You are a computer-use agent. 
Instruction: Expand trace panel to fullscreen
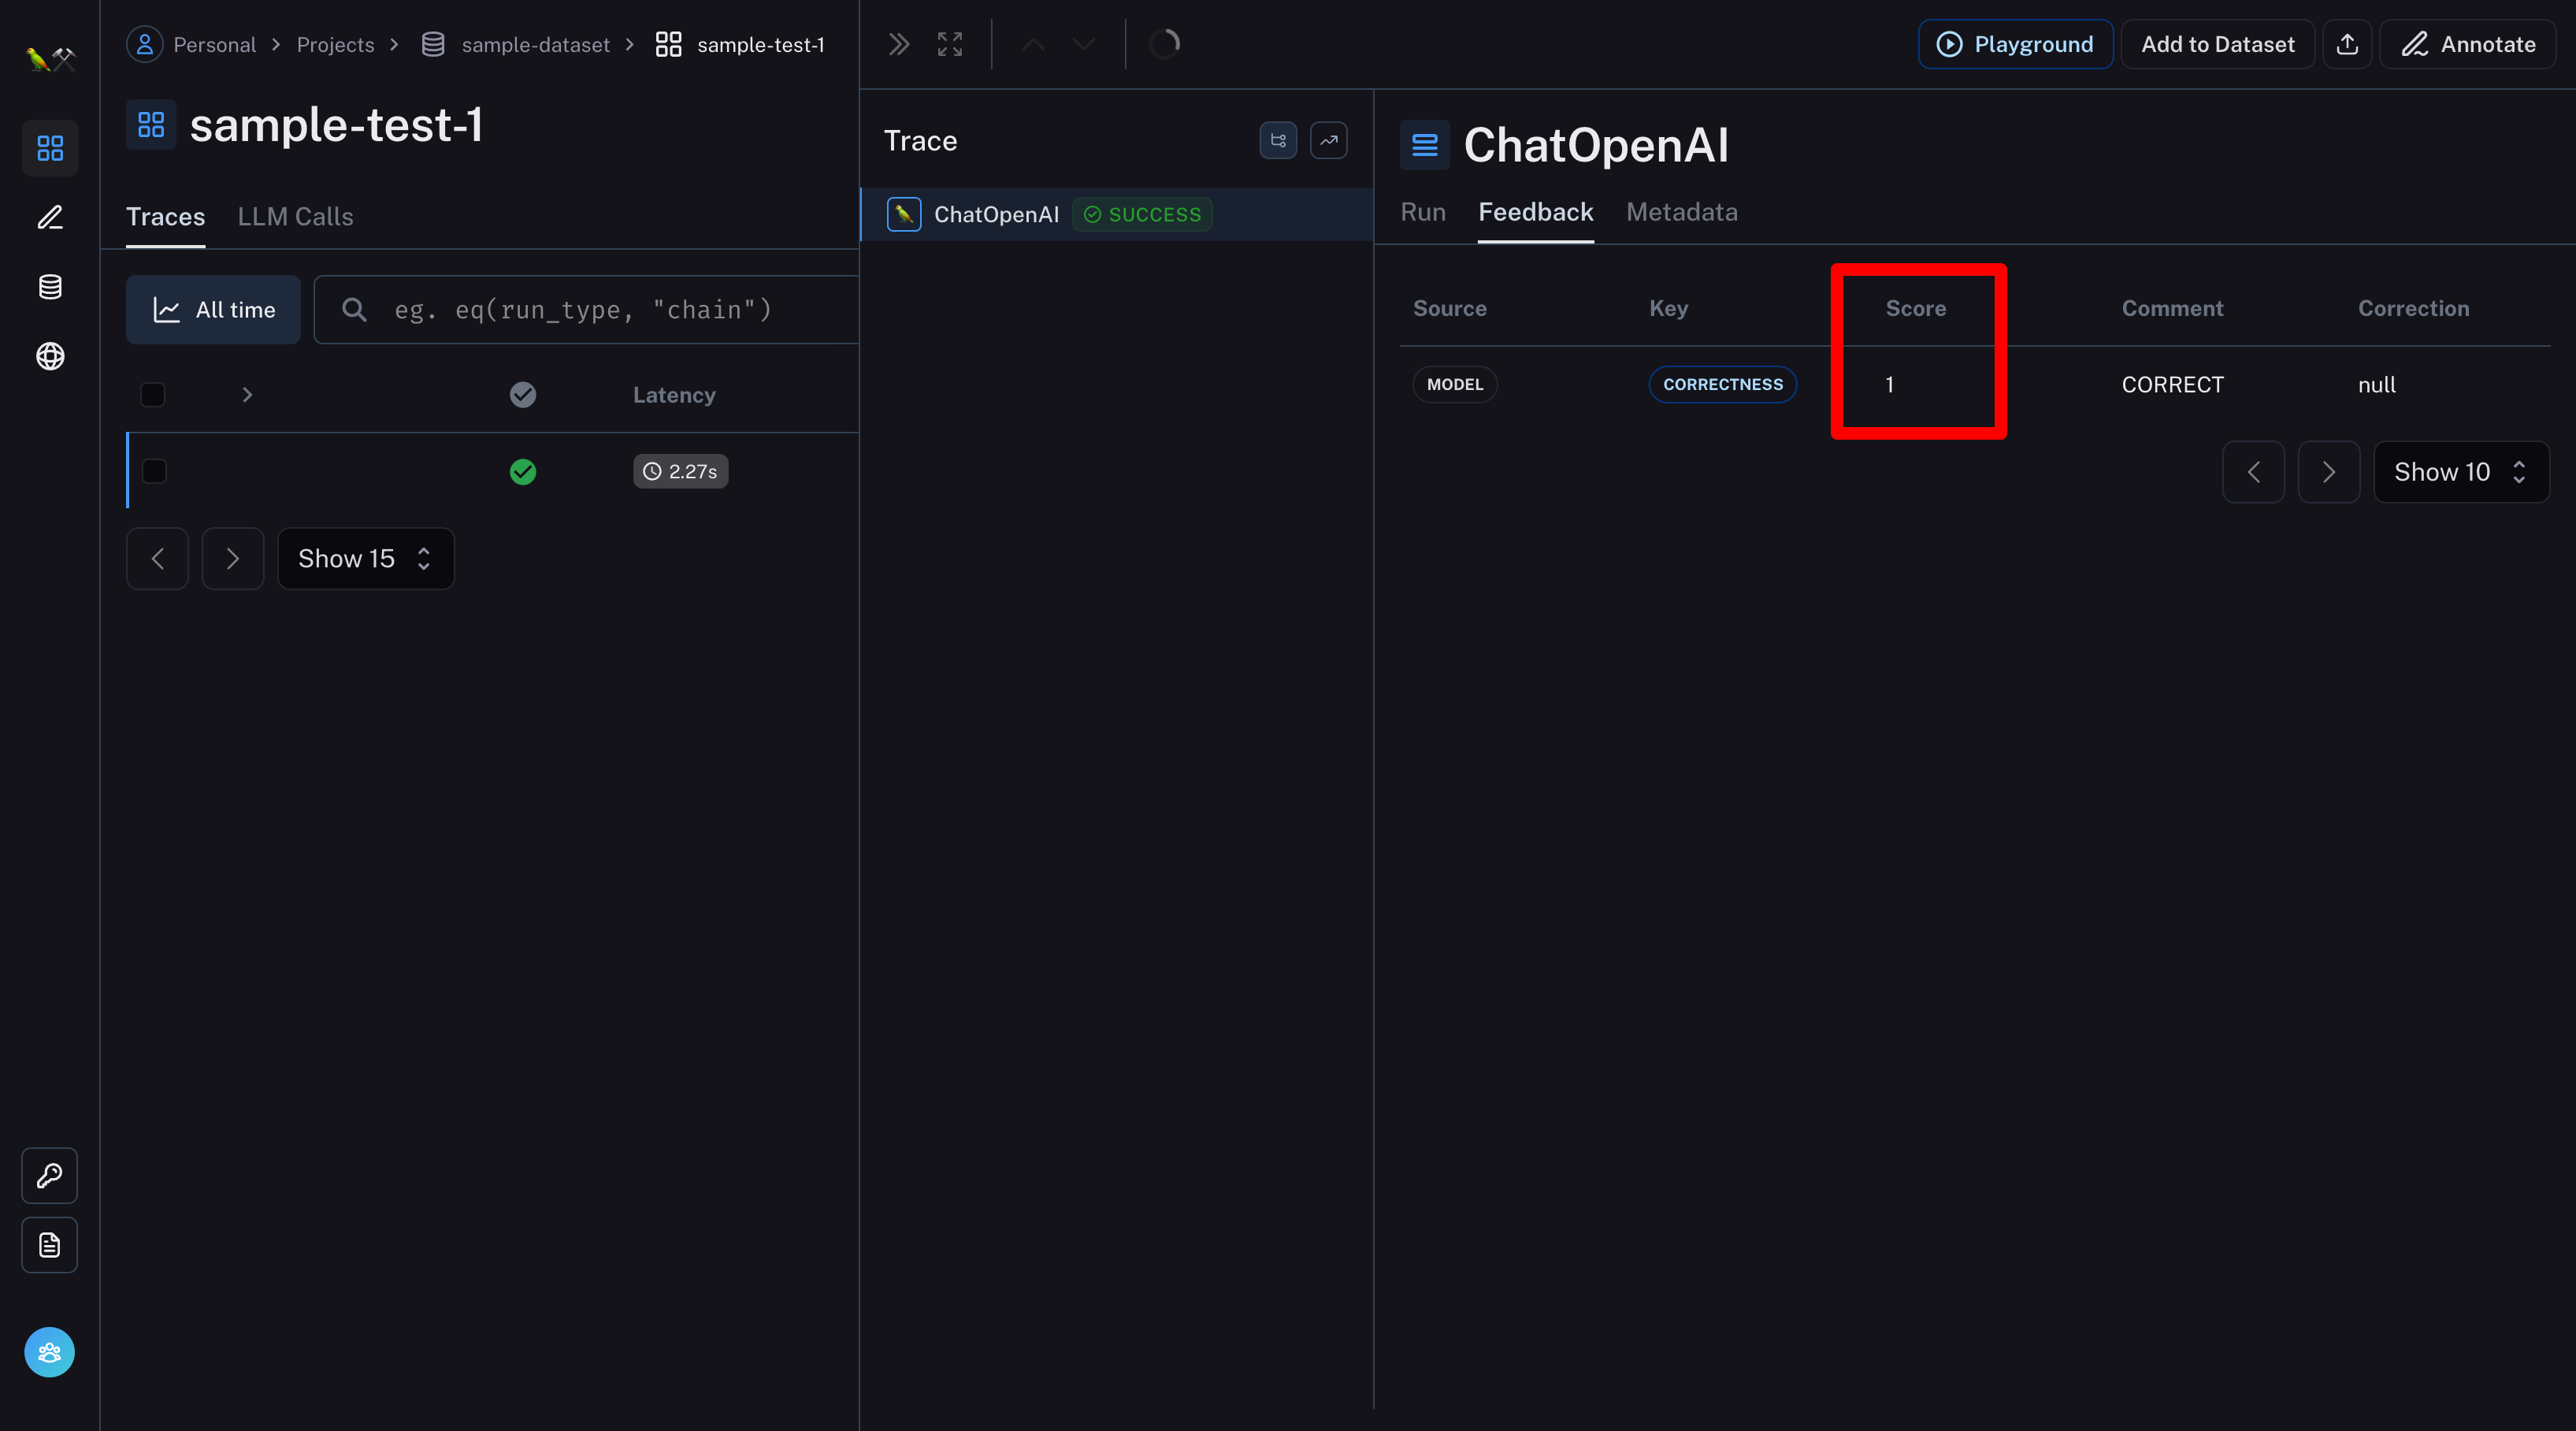tap(950, 44)
